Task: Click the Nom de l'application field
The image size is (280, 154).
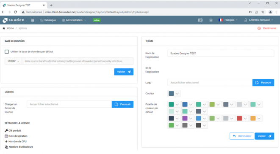Action: click(221, 53)
